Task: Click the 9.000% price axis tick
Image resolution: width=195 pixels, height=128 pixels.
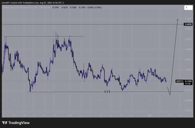Action: [x=188, y=49]
